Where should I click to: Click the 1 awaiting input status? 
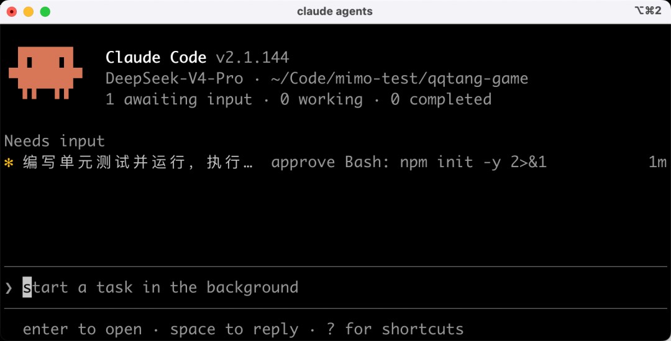pos(179,99)
